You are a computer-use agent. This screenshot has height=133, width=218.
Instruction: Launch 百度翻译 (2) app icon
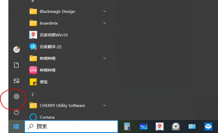coord(33,47)
